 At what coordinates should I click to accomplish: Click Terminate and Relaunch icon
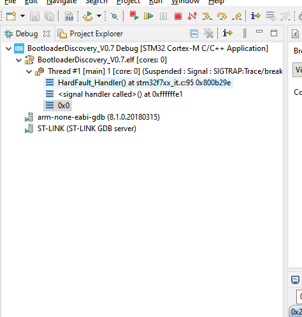134,16
